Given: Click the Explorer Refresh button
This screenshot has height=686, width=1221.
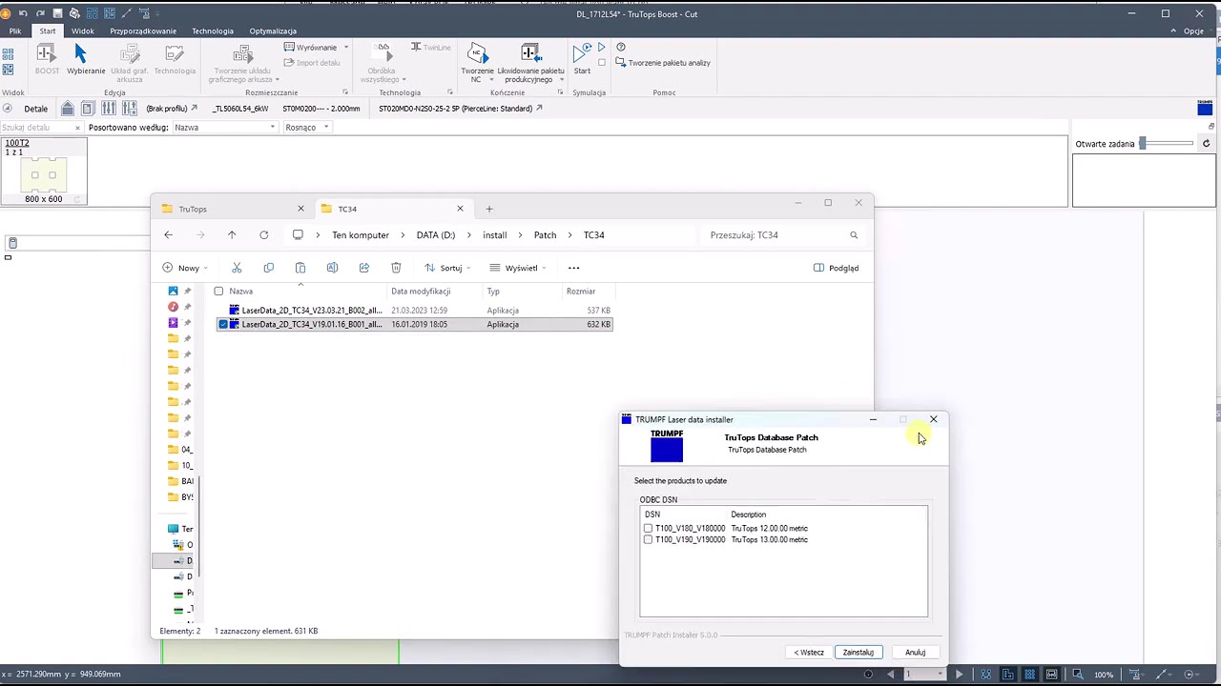Looking at the screenshot, I should click(x=264, y=234).
